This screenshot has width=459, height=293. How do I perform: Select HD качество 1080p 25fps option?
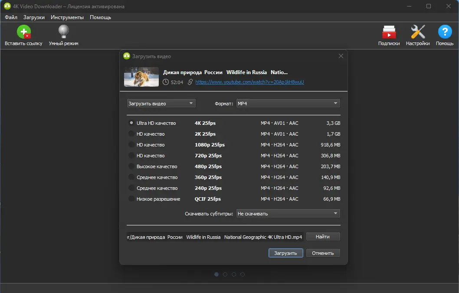click(x=131, y=144)
